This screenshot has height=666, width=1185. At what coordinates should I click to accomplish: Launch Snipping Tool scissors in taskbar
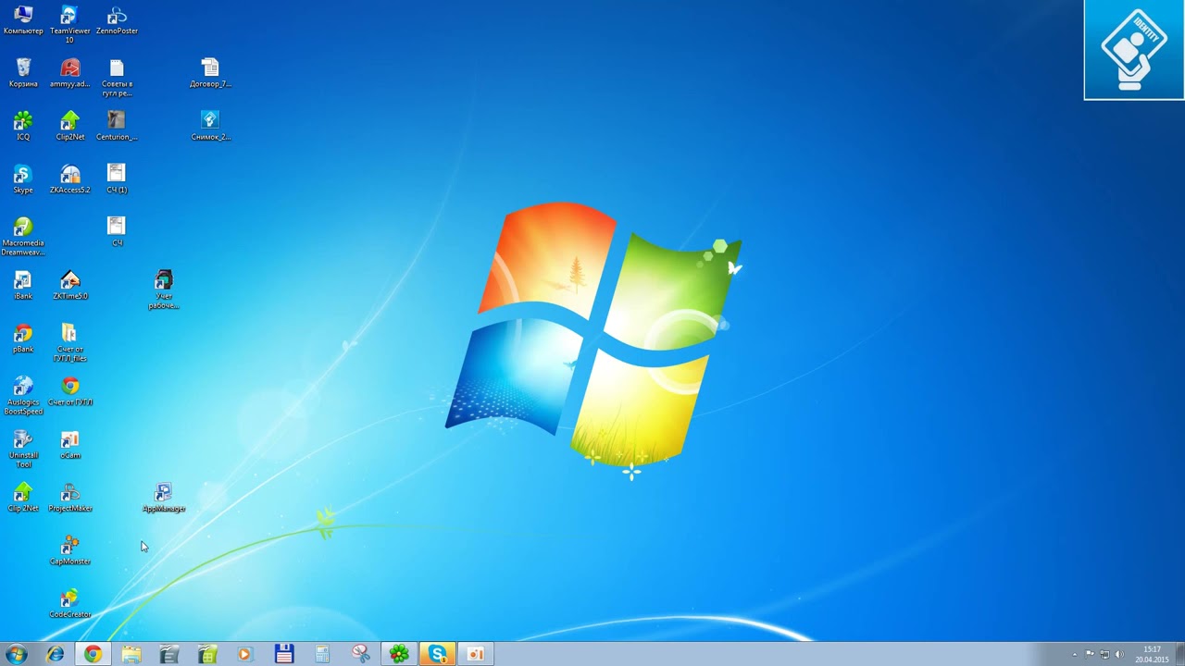360,654
